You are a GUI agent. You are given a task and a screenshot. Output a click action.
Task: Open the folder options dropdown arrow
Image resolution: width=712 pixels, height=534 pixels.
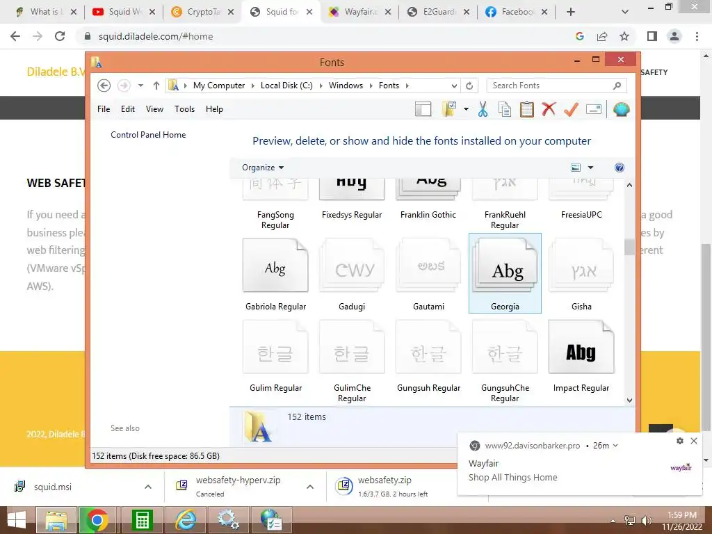pyautogui.click(x=466, y=109)
